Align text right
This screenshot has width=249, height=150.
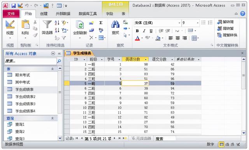pos(184,38)
